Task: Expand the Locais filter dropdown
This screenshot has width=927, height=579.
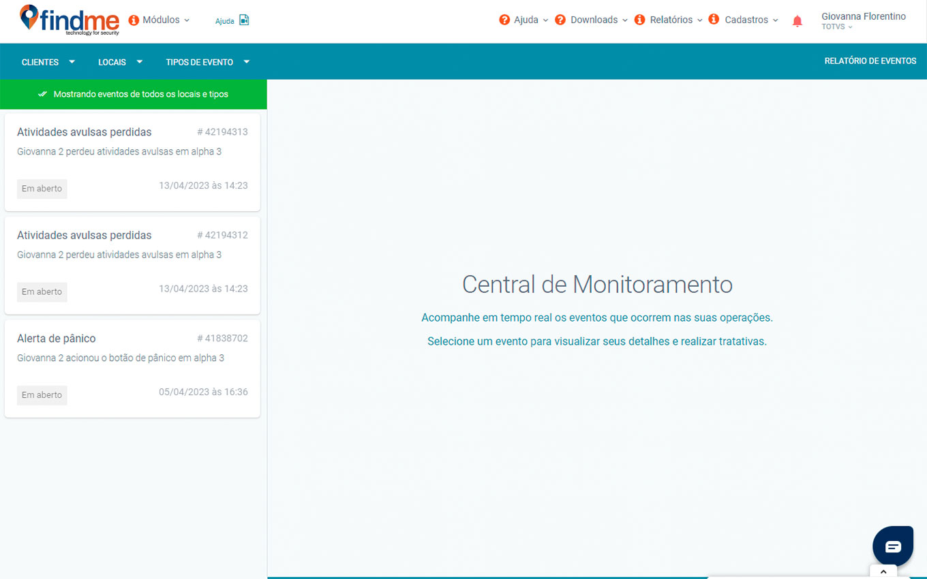Action: [120, 62]
